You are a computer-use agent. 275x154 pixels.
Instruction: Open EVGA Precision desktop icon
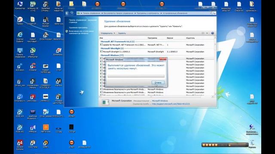pos(46,36)
